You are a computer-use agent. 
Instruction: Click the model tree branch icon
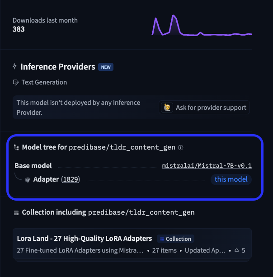click(x=16, y=147)
